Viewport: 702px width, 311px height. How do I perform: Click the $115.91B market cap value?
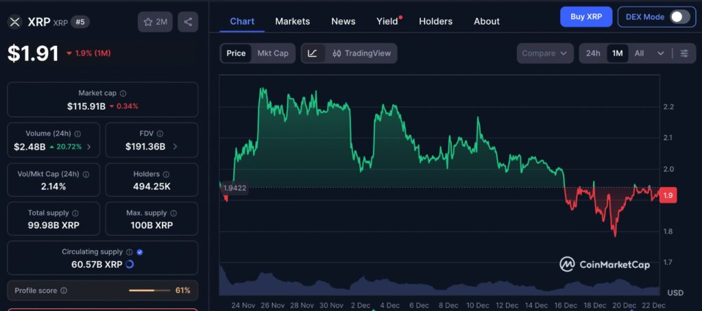pyautogui.click(x=86, y=106)
